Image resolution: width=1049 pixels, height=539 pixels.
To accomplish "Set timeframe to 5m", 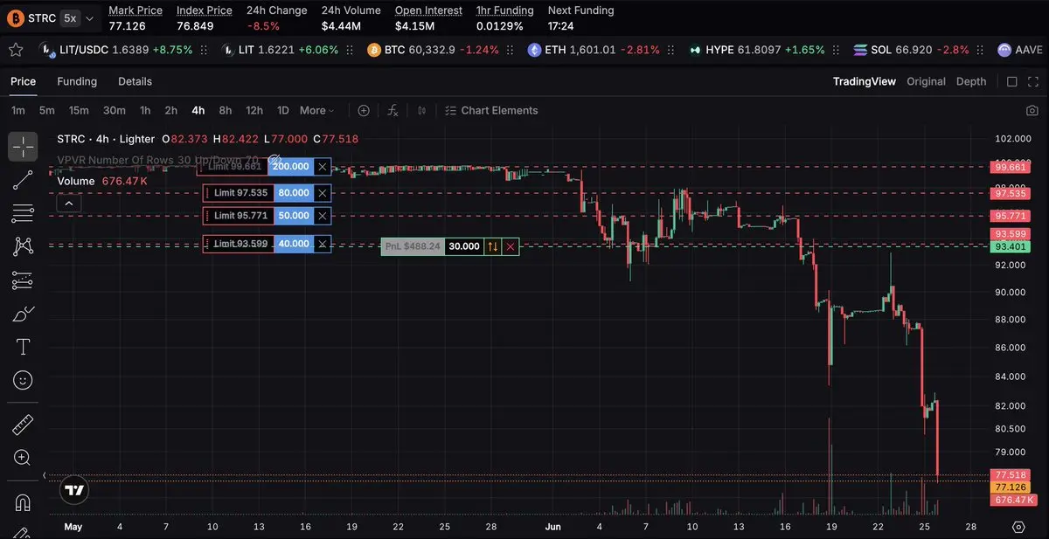I will point(47,111).
